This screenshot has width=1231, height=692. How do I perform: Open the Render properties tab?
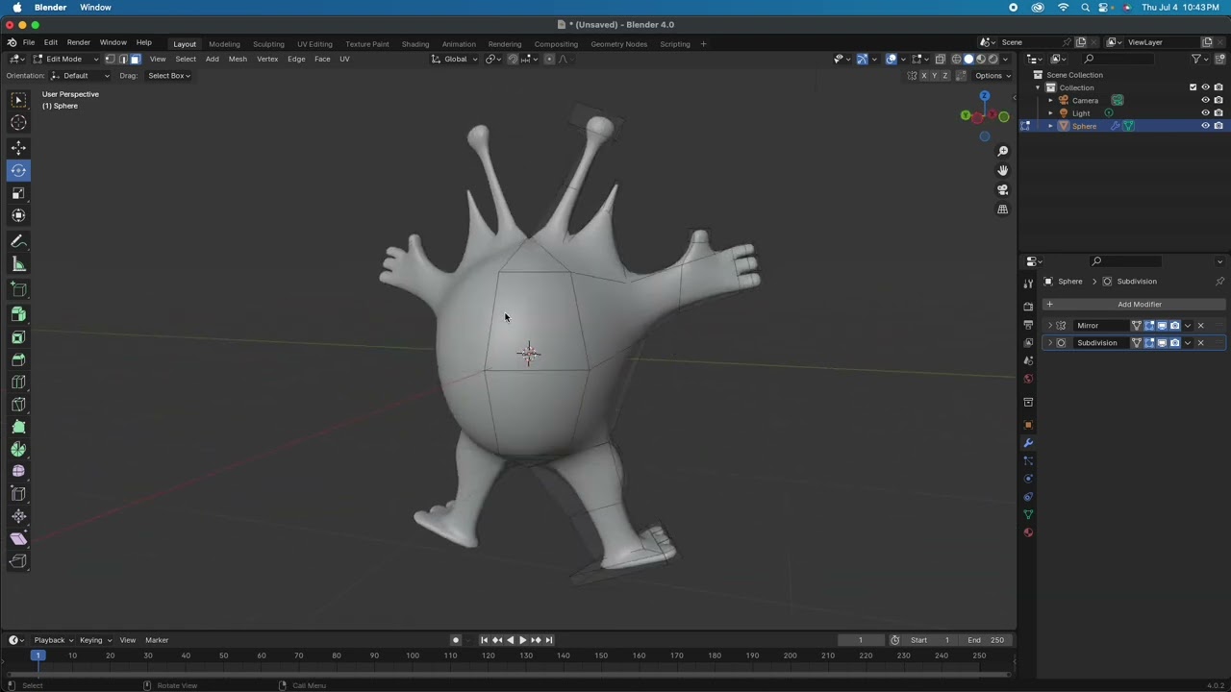1028,307
